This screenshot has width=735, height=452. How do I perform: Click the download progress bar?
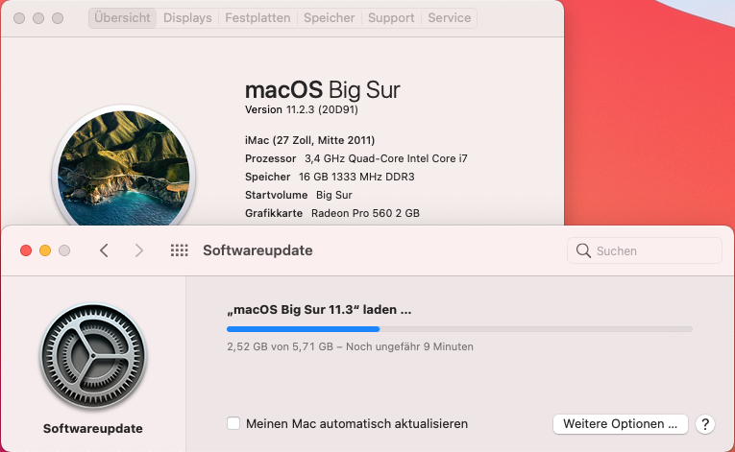(x=459, y=329)
